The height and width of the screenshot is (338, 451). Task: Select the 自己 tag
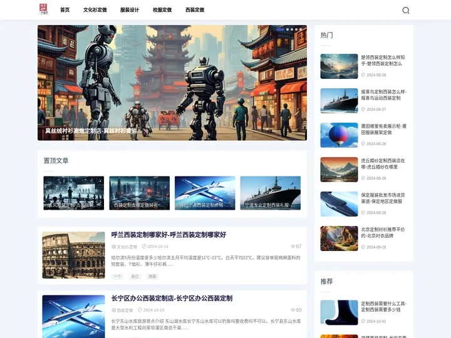point(135,276)
